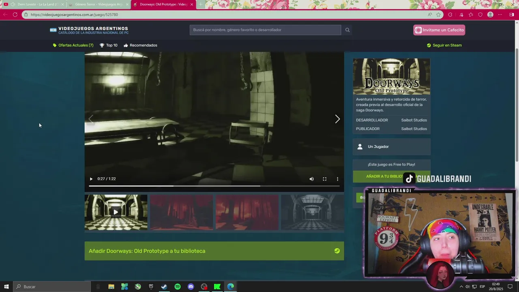This screenshot has width=519, height=292.
Task: Click the Un Jugador tag
Action: (391, 147)
